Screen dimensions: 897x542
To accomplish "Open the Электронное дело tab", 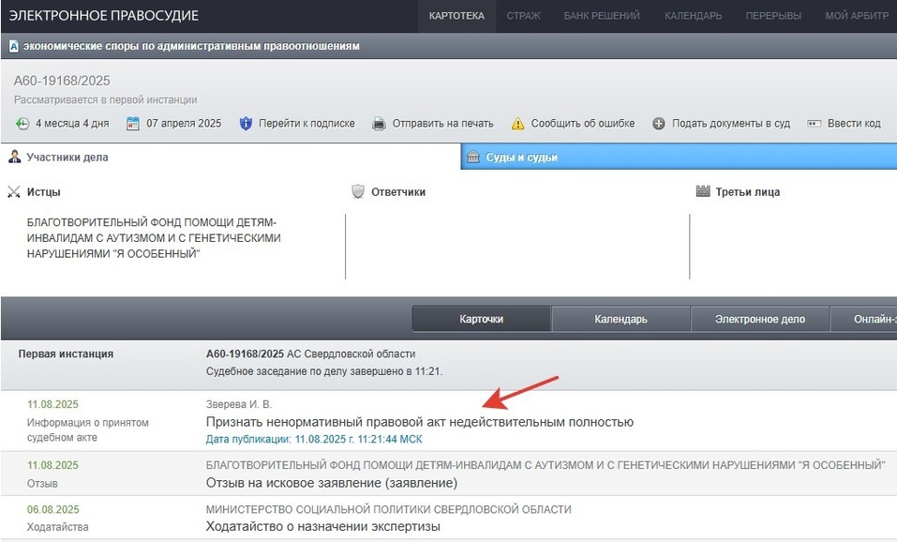I will (x=759, y=319).
